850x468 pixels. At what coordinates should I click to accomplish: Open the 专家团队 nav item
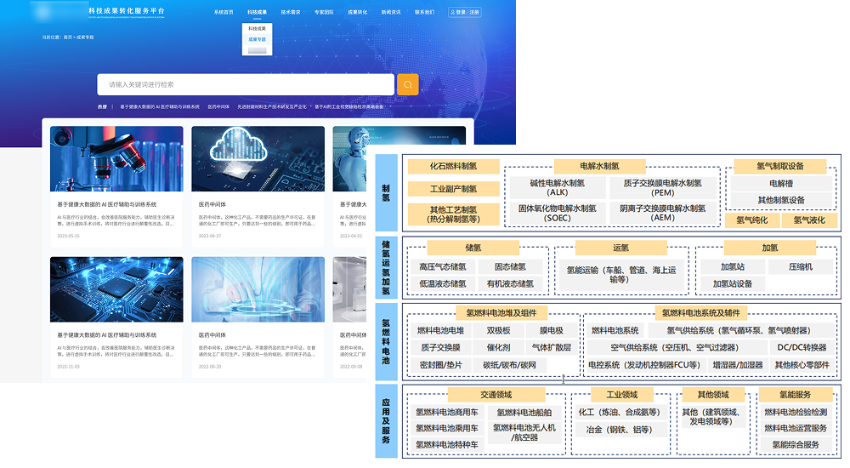[x=324, y=12]
